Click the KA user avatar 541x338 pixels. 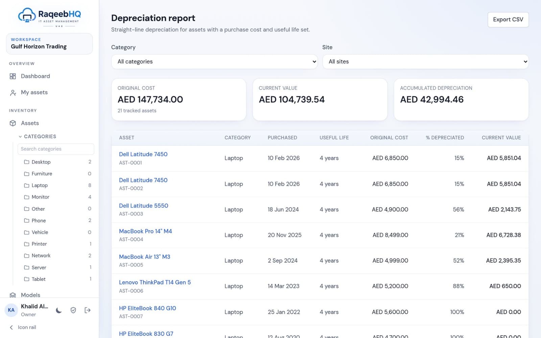click(11, 310)
